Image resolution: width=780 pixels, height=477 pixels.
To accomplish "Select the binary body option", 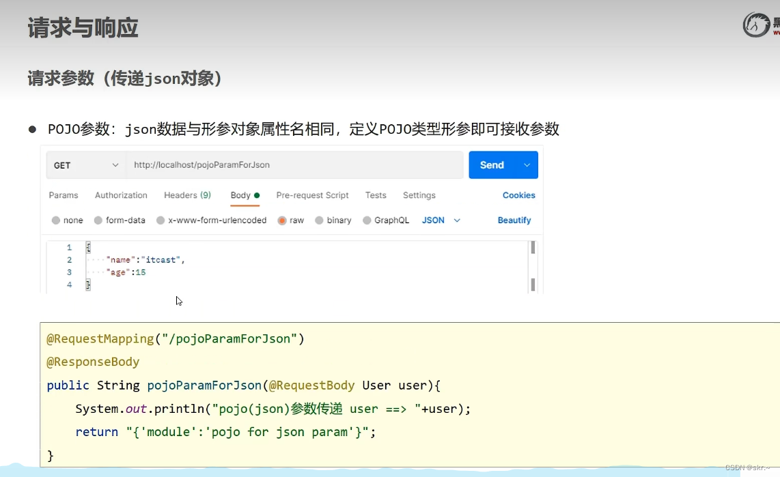I will coord(333,220).
